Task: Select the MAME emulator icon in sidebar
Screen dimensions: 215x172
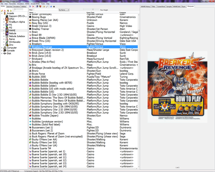Action: pos(6,30)
